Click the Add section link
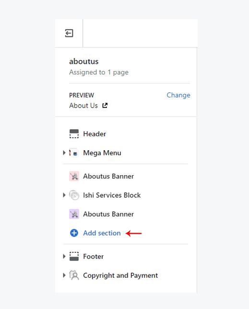The height and width of the screenshot is (309, 249). tap(102, 233)
